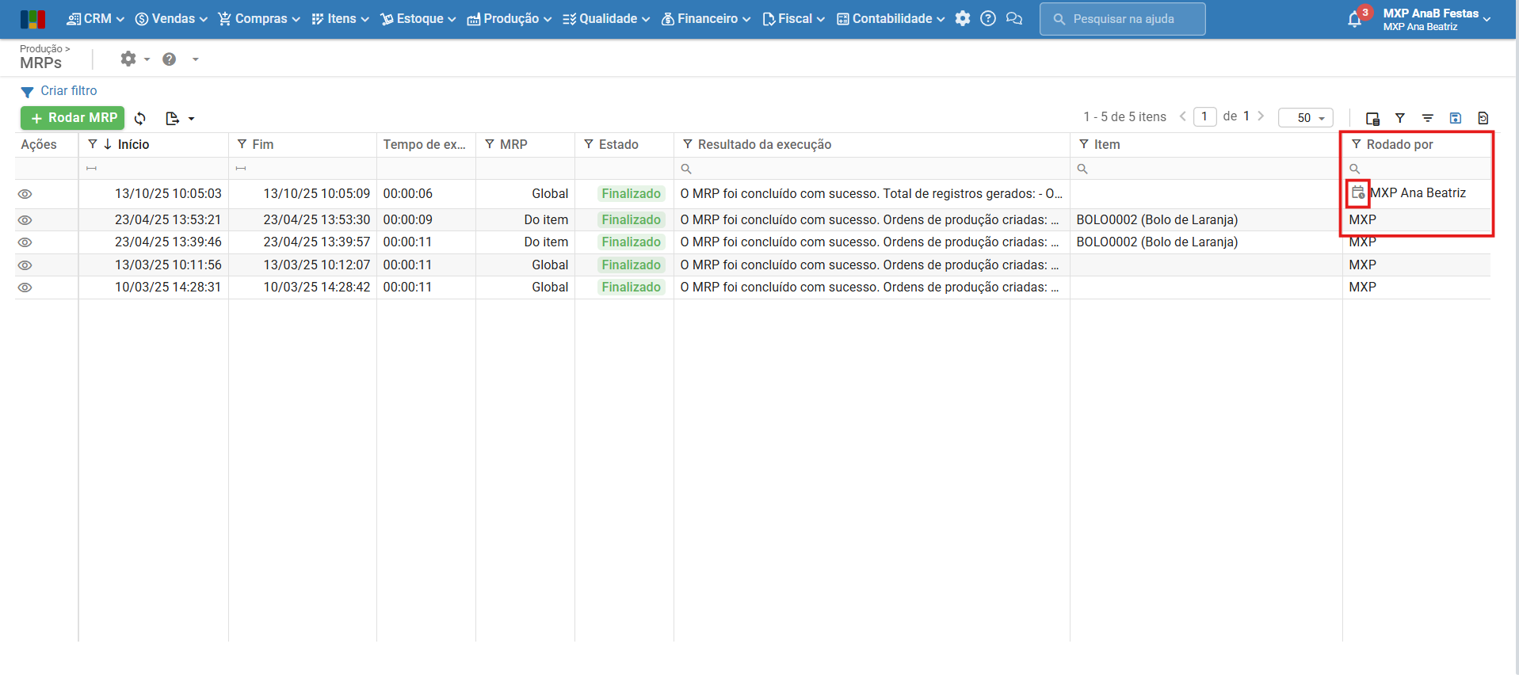This screenshot has width=1519, height=678.
Task: Click the filter funnel icon in grid toolbar
Action: tap(1400, 118)
